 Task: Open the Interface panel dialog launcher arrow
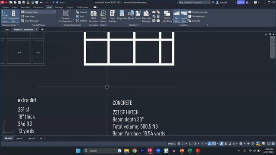[207, 25]
